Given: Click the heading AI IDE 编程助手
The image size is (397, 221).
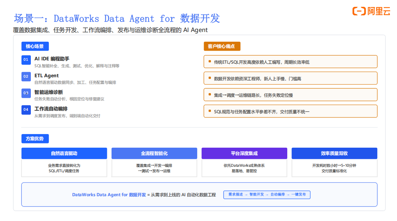Looking at the screenshot, I should click(52, 59).
